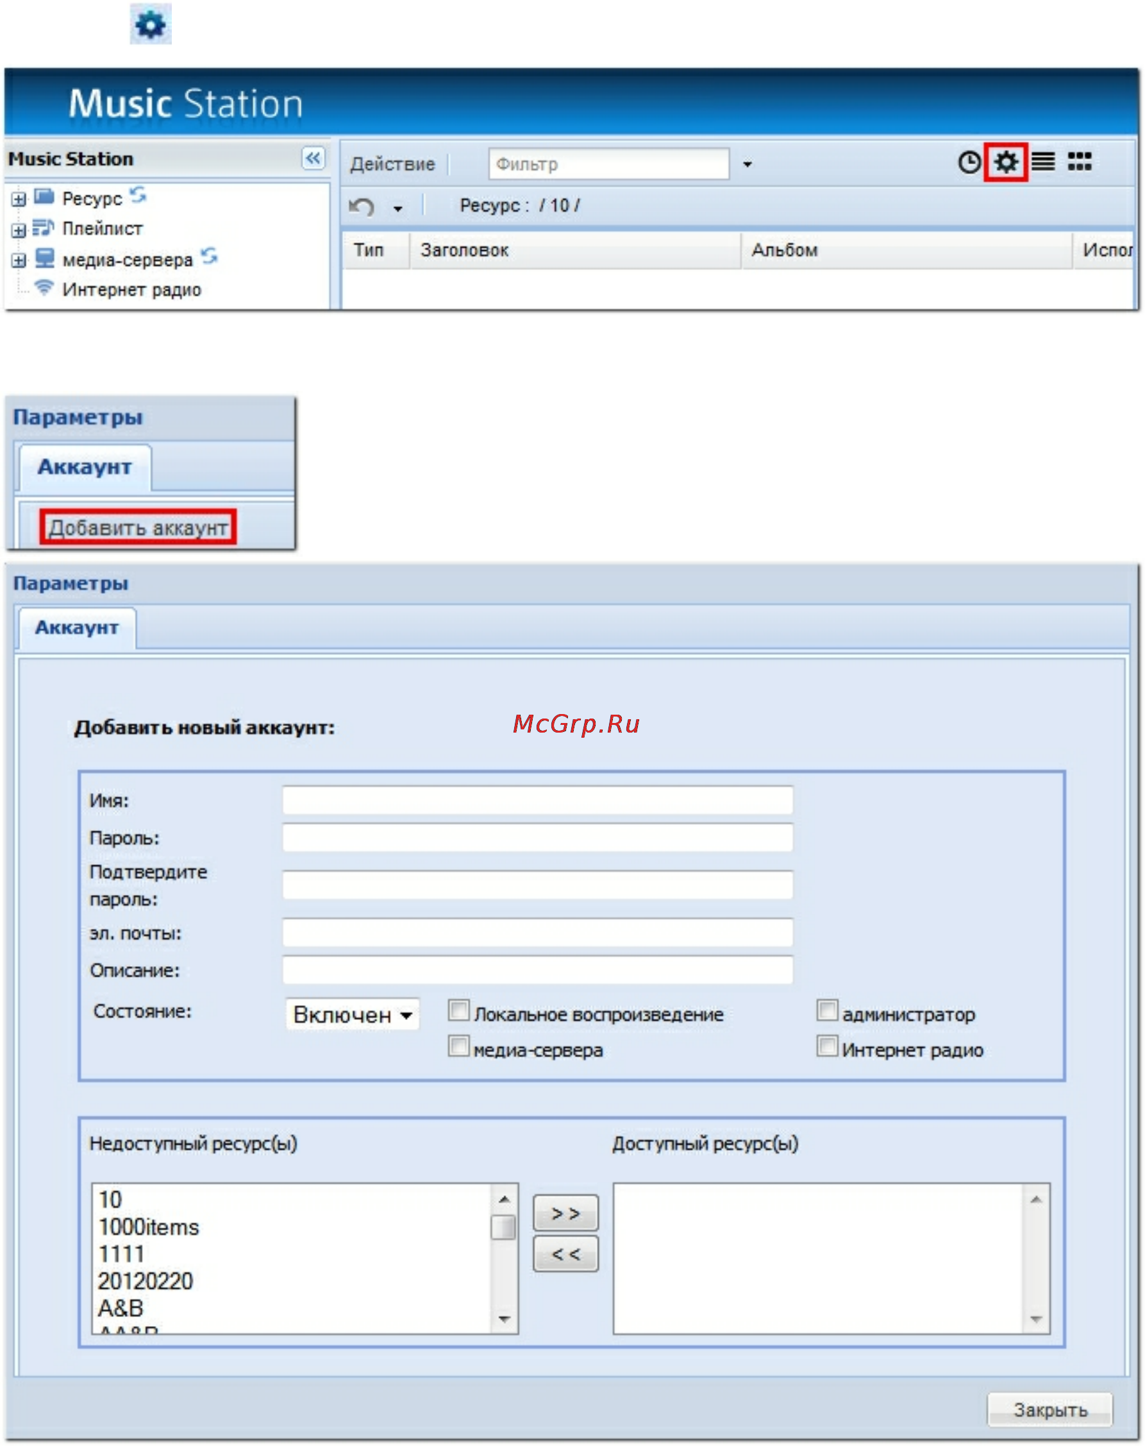Click scrollbar thumb of unavailable resources list
The width and height of the screenshot is (1145, 1446).
(x=503, y=1227)
